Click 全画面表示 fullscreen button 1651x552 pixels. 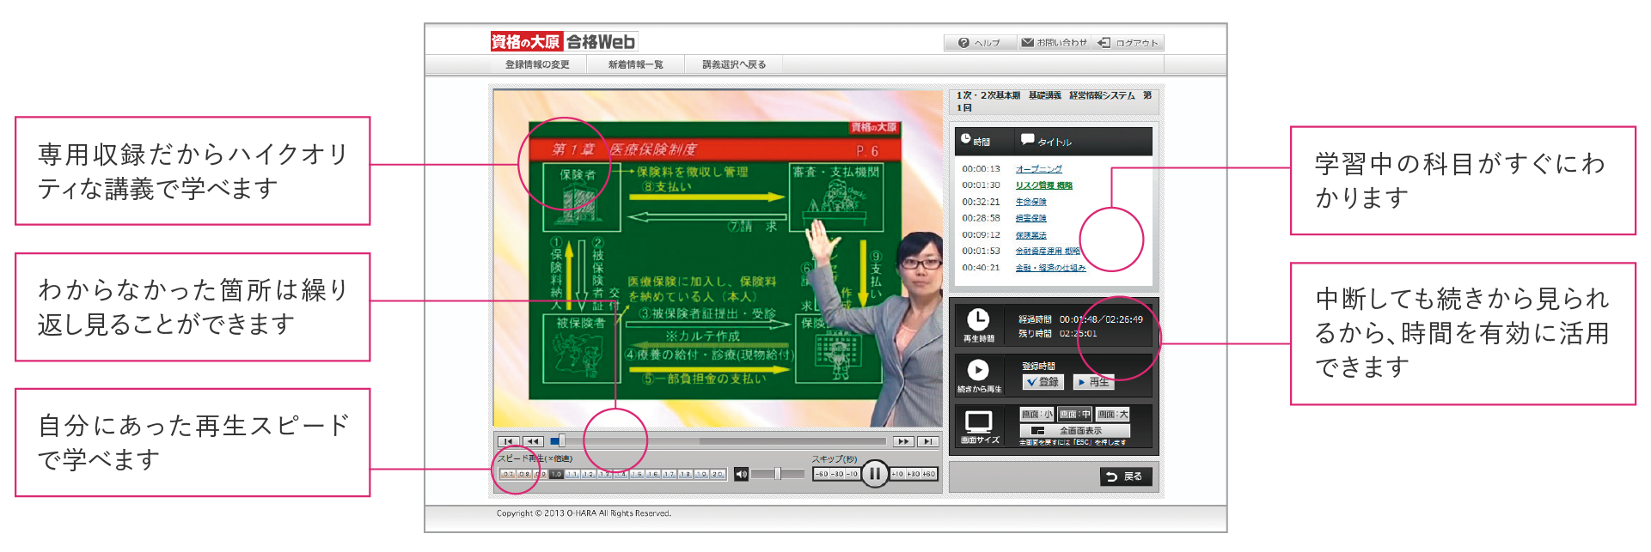(x=1074, y=430)
